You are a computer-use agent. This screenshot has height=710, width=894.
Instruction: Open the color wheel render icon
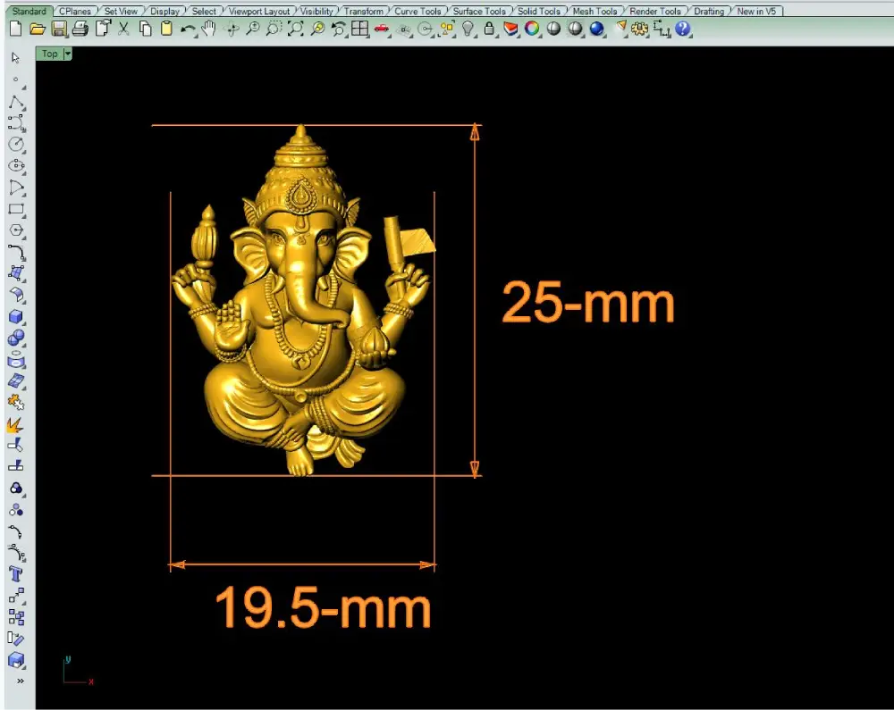(532, 29)
